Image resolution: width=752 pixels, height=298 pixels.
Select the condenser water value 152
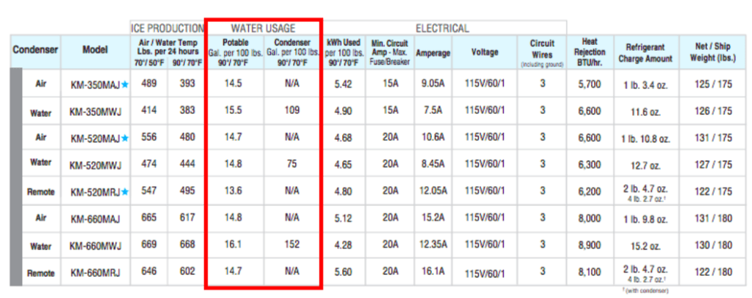click(292, 245)
